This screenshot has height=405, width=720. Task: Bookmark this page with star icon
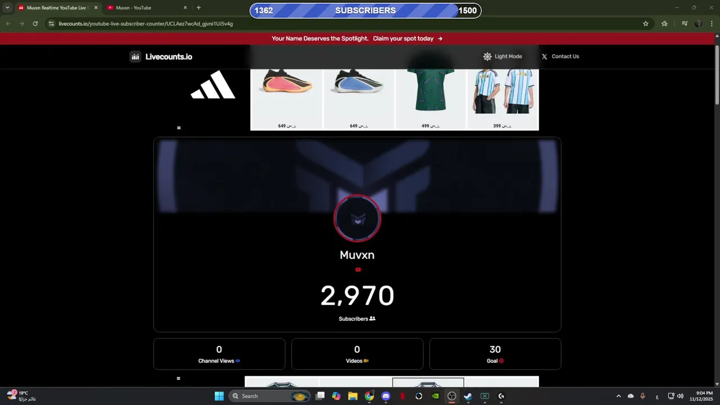[x=646, y=24]
